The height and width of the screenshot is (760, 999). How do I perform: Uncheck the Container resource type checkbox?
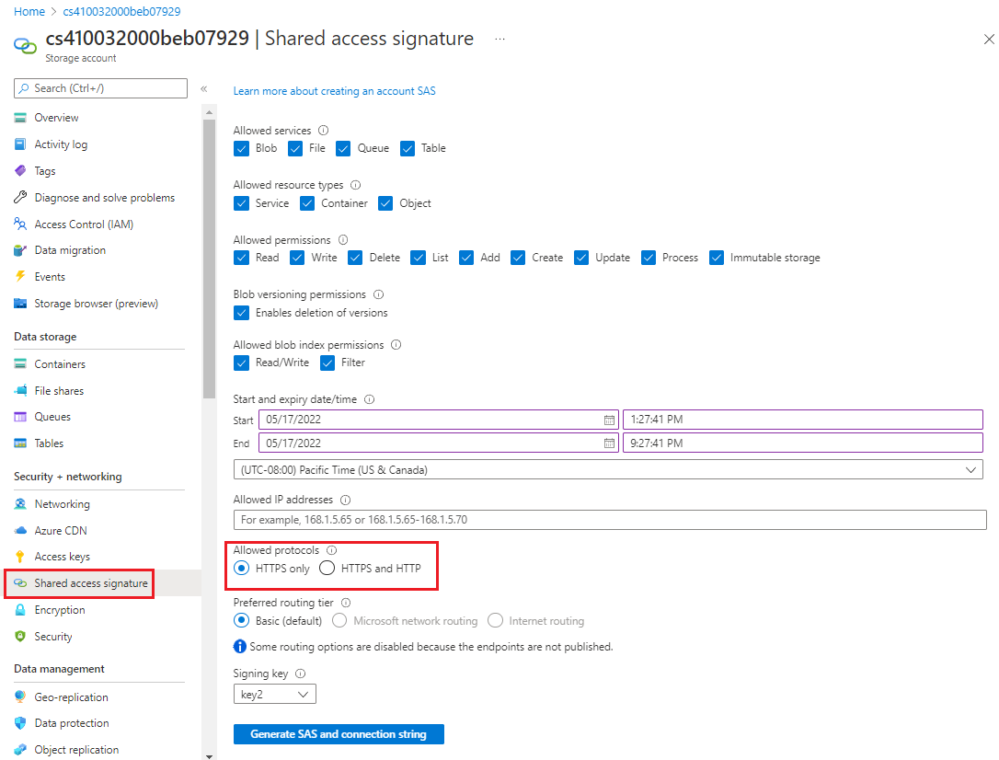(307, 203)
